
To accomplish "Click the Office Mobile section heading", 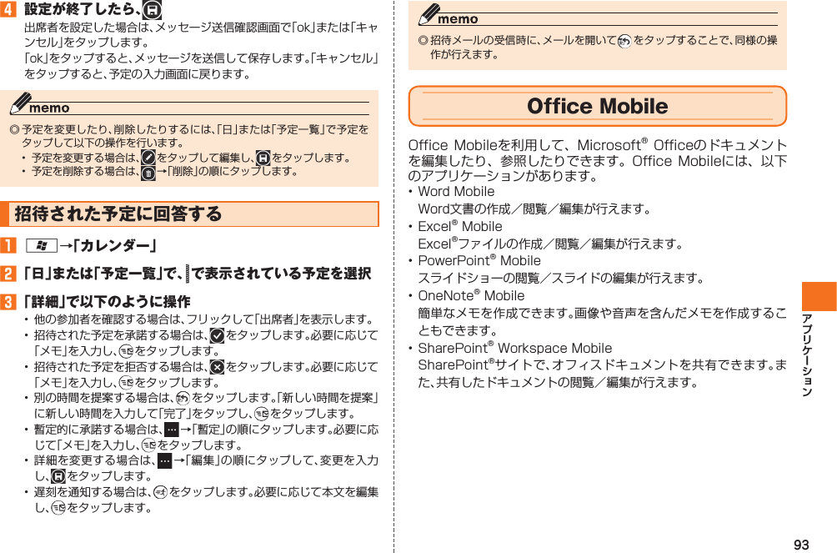I will pyautogui.click(x=598, y=106).
